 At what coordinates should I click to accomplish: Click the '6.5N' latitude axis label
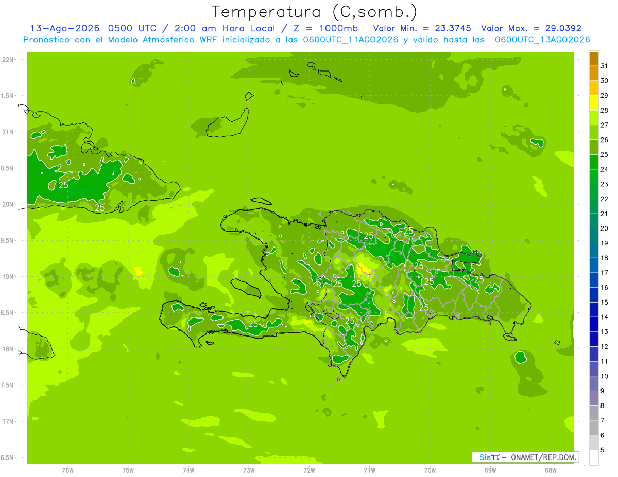tap(7, 457)
